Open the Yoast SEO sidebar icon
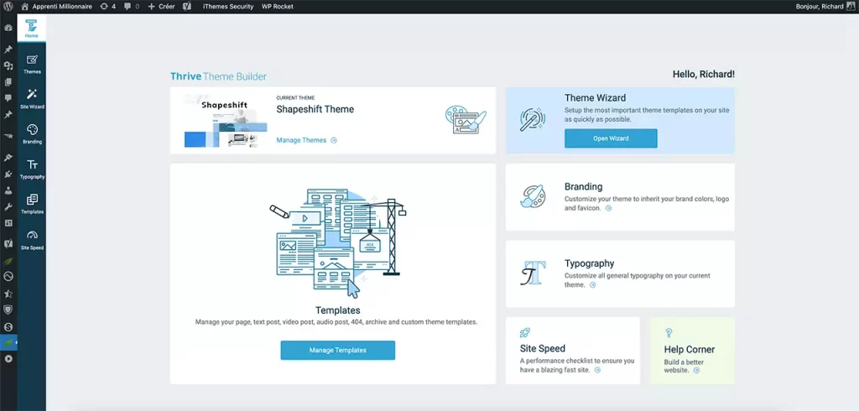859x411 pixels. 8,242
